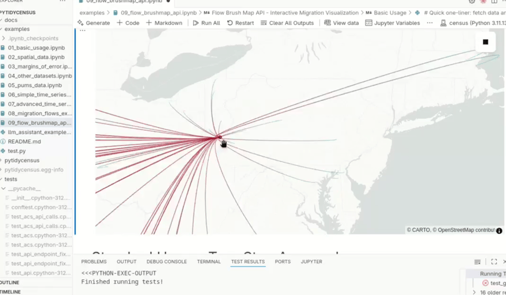The image size is (506, 295).
Task: Maximize the bottom panel size
Action: (494, 262)
